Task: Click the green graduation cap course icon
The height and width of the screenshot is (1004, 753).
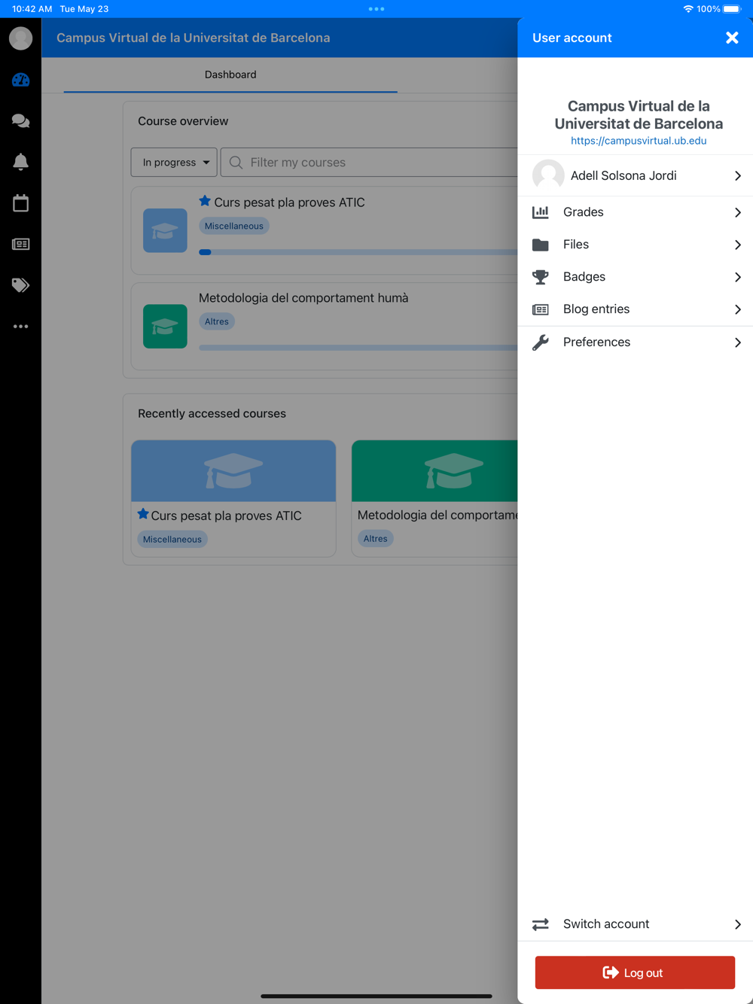Action: (x=165, y=326)
